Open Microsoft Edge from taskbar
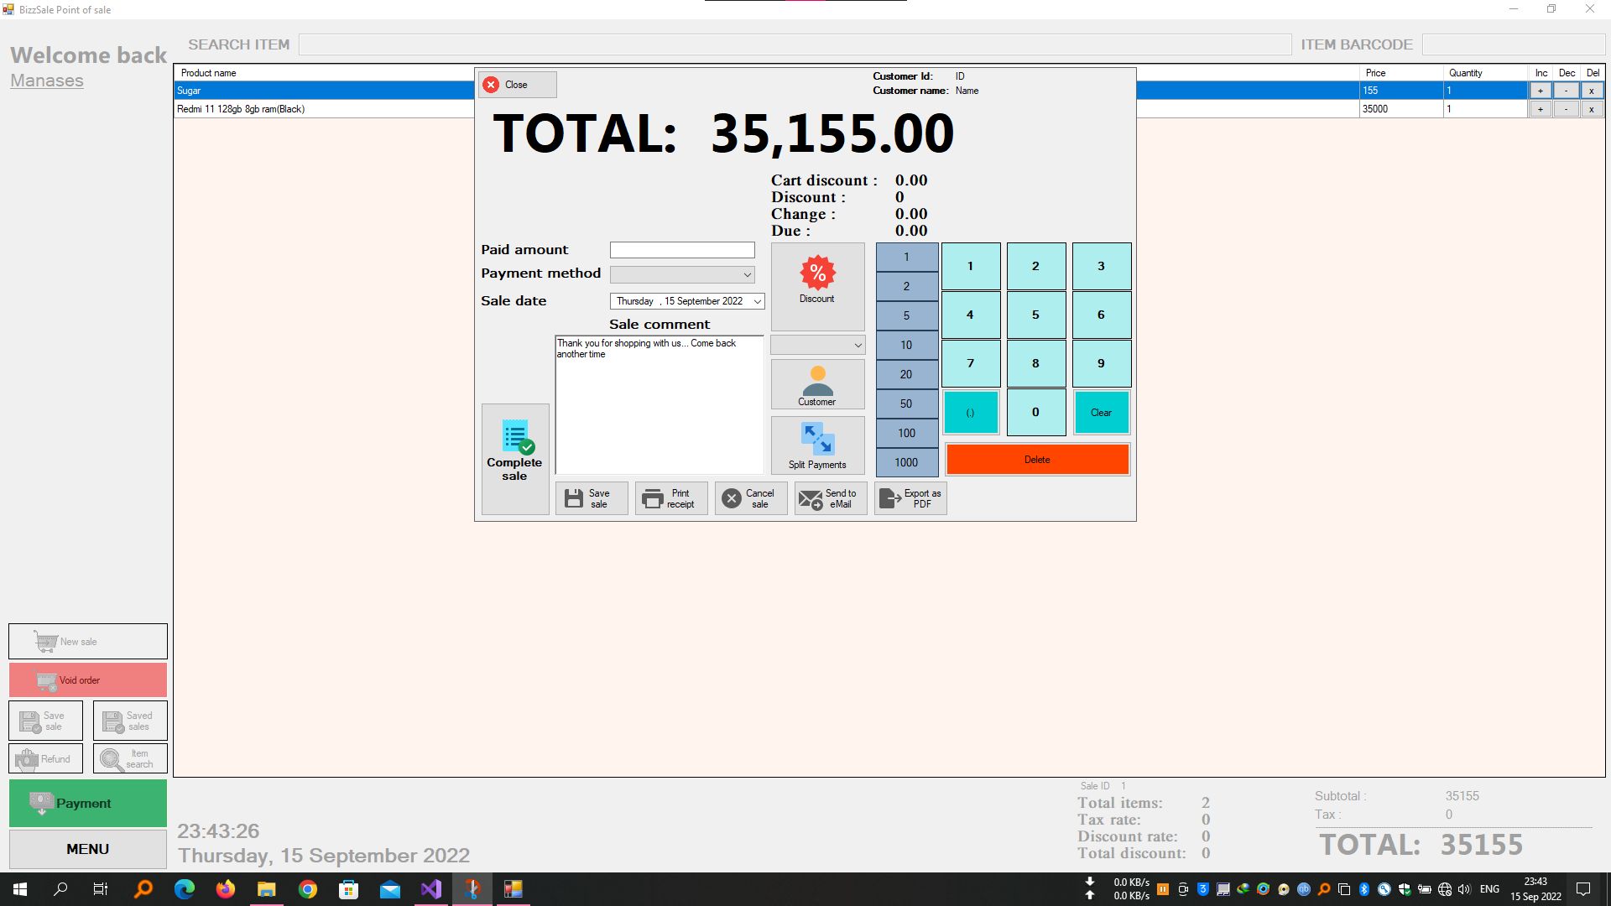 point(185,889)
